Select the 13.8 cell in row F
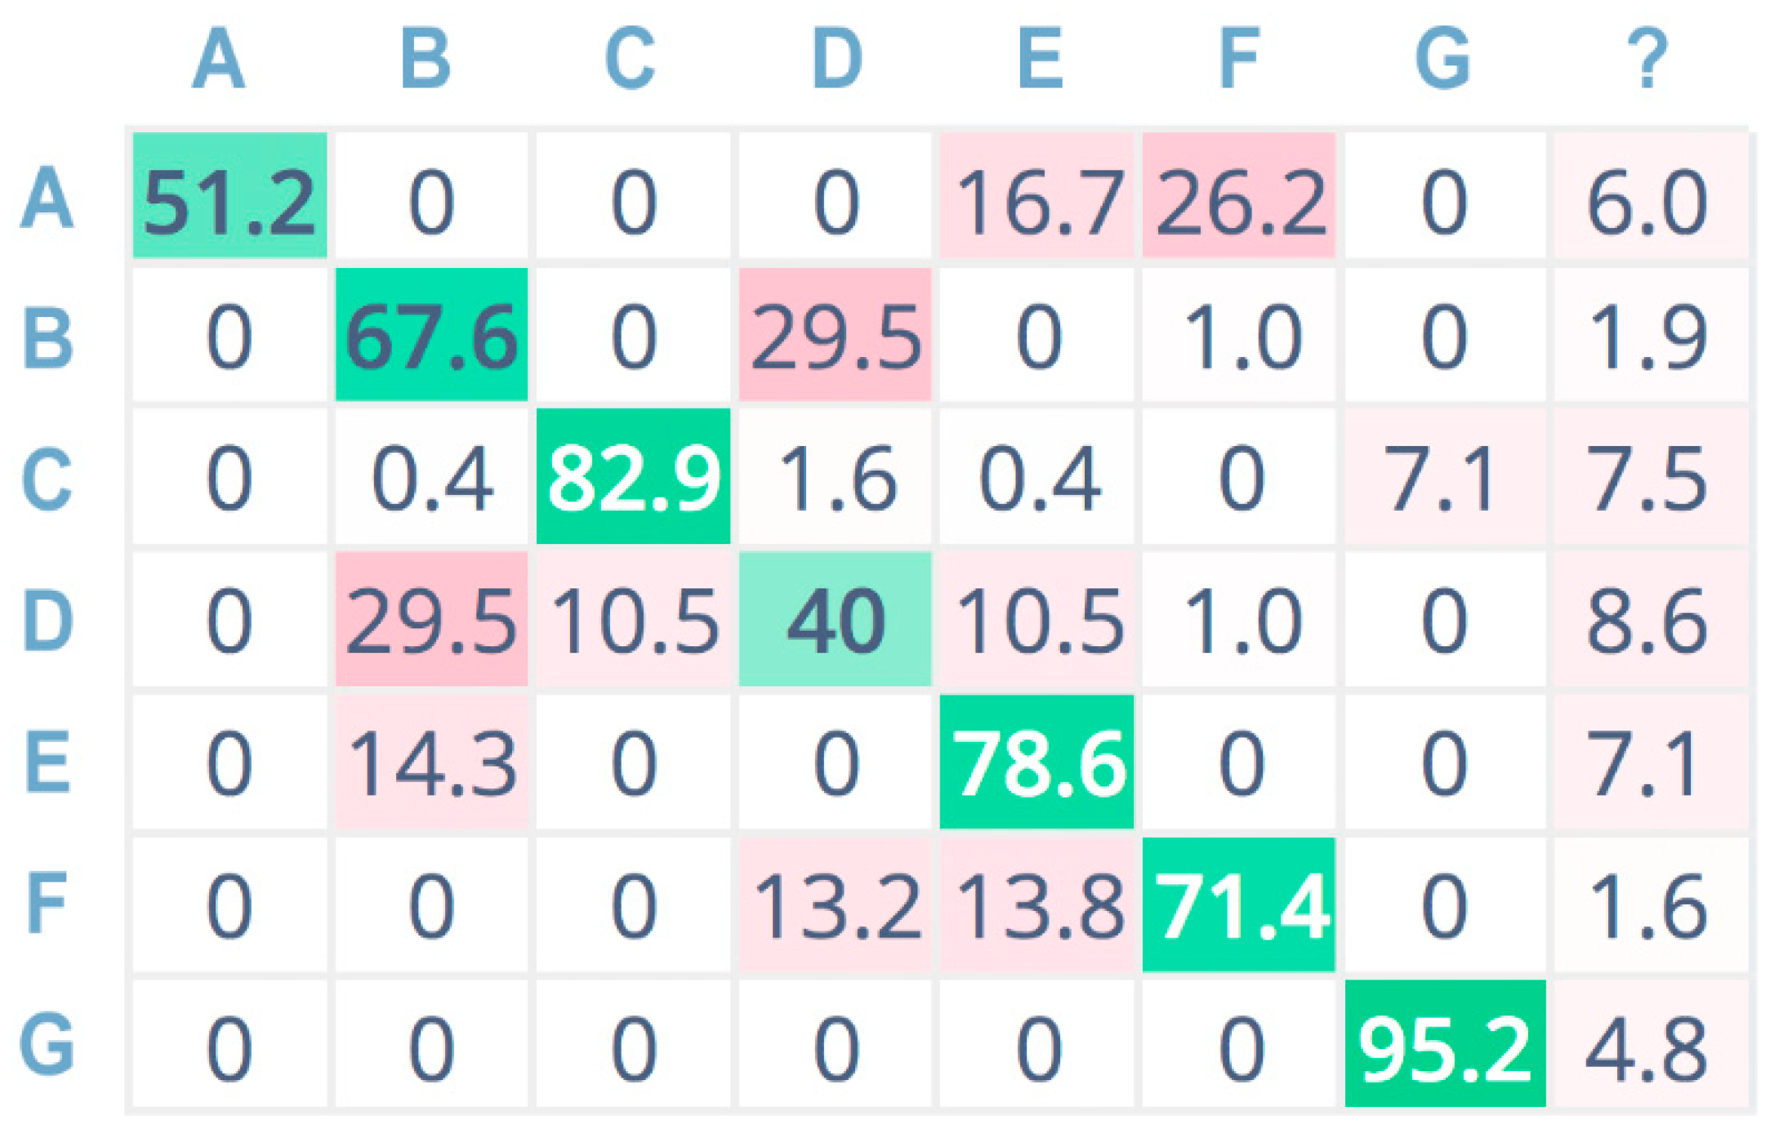1770x1134 pixels. pyautogui.click(x=1037, y=904)
